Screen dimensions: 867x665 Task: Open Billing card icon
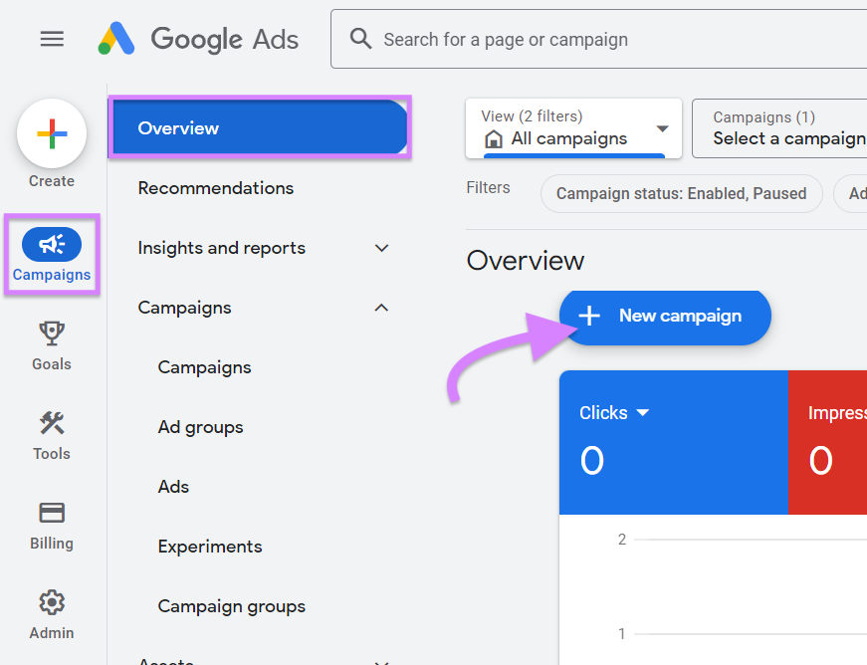tap(52, 513)
